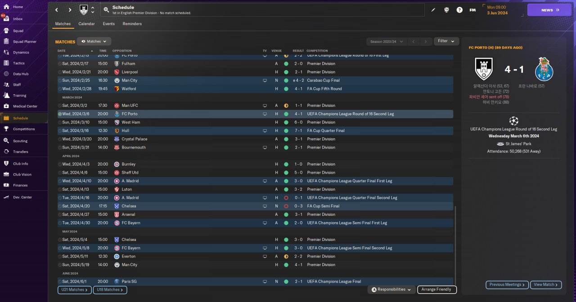
Task: Go forward with right arrow
Action: click(70, 10)
